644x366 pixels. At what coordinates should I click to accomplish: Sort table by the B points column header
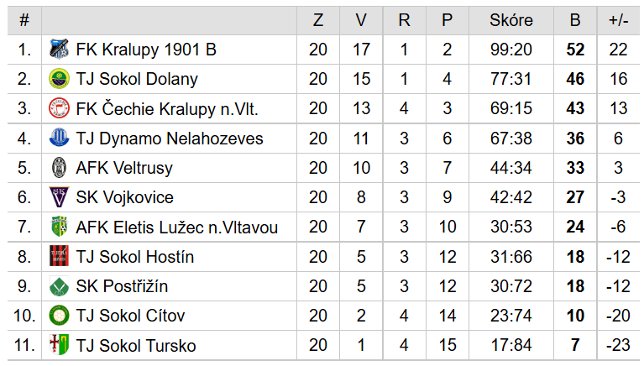[x=575, y=20]
